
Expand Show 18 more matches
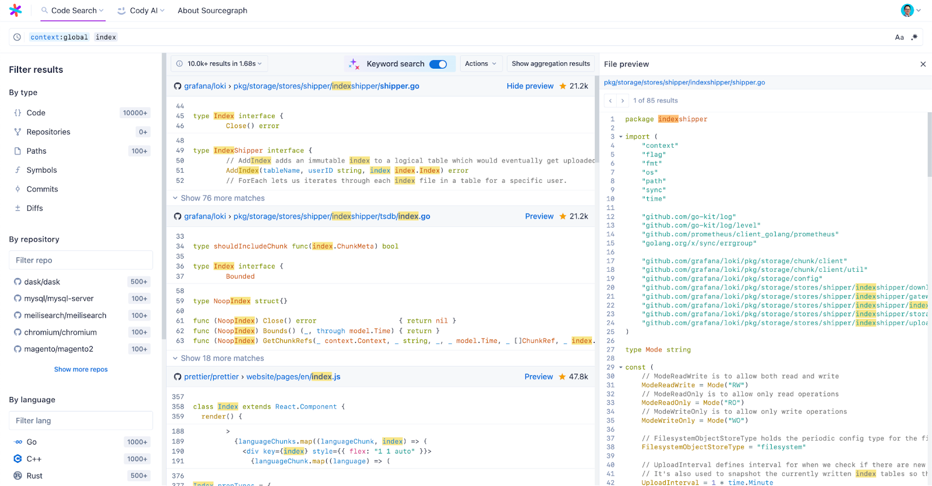tap(219, 359)
